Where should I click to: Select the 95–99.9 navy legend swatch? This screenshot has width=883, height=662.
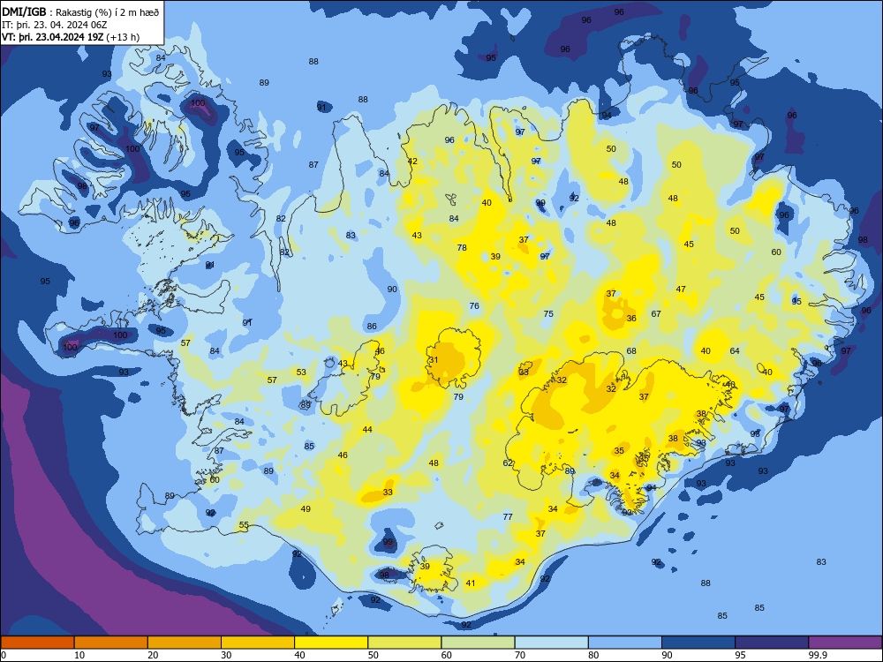(x=772, y=643)
